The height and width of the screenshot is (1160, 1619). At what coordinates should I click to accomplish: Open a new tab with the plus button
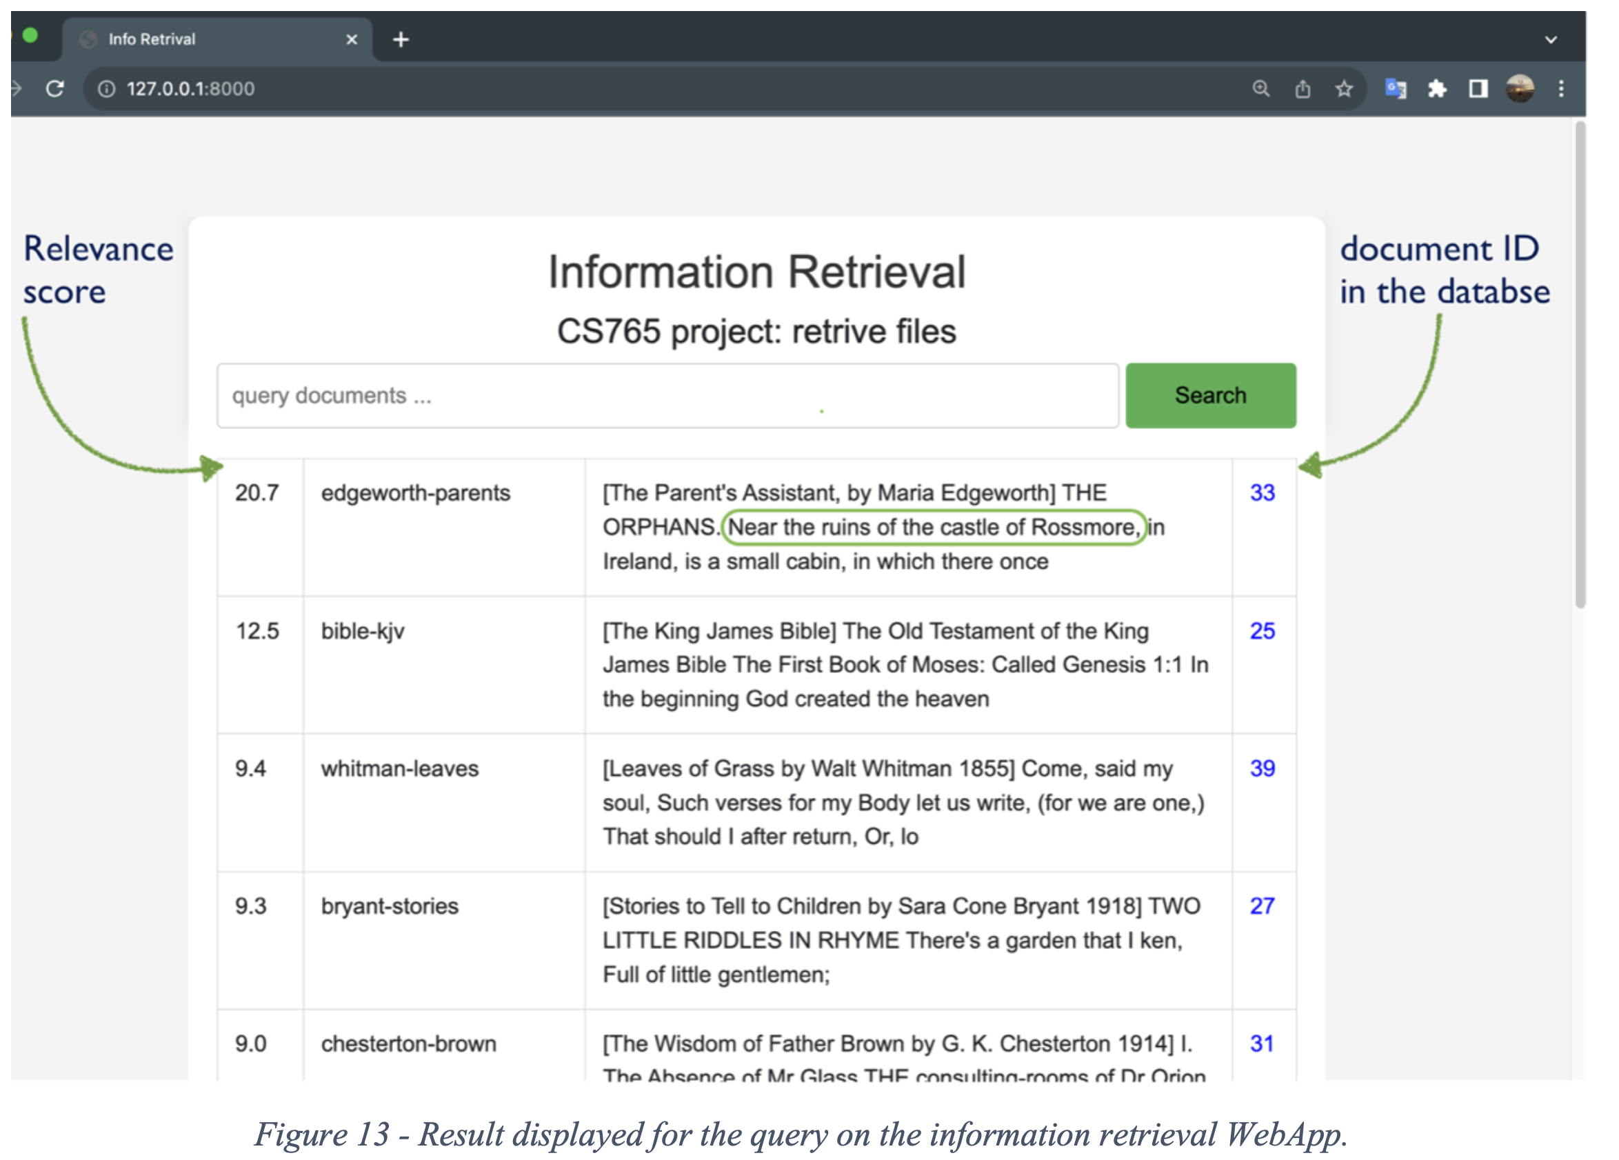[401, 39]
